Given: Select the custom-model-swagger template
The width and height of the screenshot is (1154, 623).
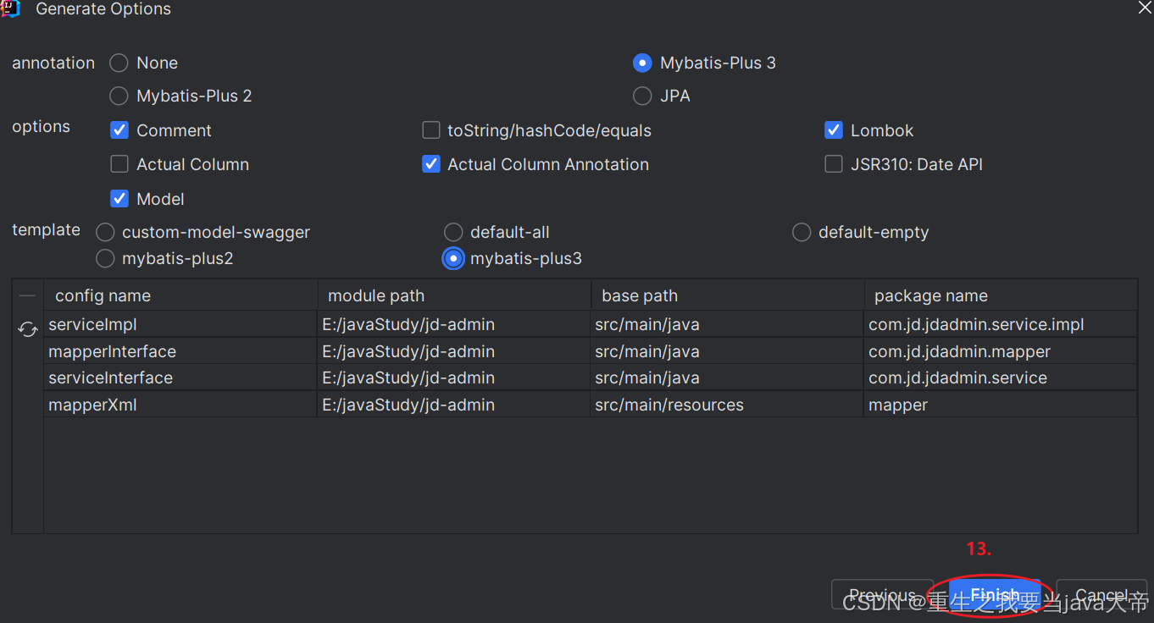Looking at the screenshot, I should pos(105,232).
